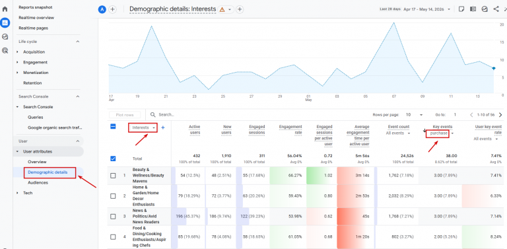This screenshot has width=507, height=249.
Task: Uncheck the Total row checkbox
Action: coord(113,159)
